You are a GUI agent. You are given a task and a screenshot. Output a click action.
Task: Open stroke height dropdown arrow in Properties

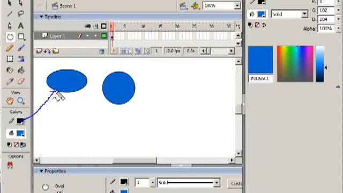tap(152, 182)
